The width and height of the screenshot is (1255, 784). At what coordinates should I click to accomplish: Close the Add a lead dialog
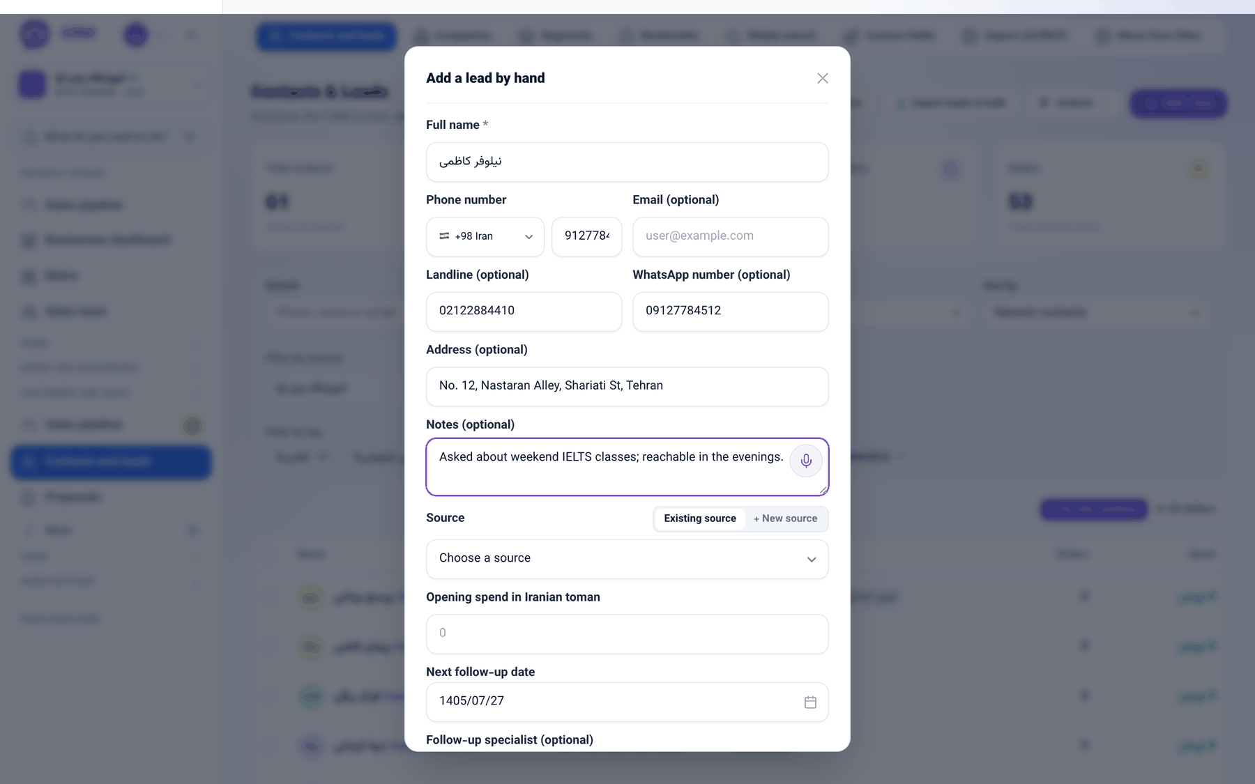coord(823,78)
